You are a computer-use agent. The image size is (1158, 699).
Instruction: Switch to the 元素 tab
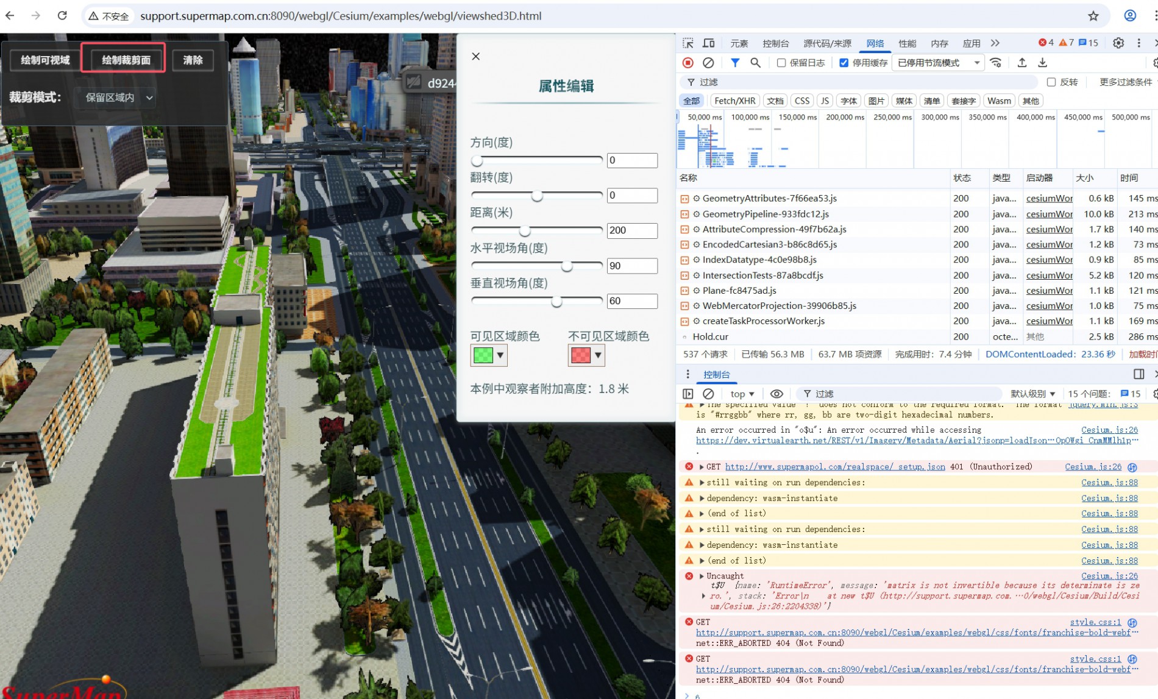pyautogui.click(x=739, y=43)
